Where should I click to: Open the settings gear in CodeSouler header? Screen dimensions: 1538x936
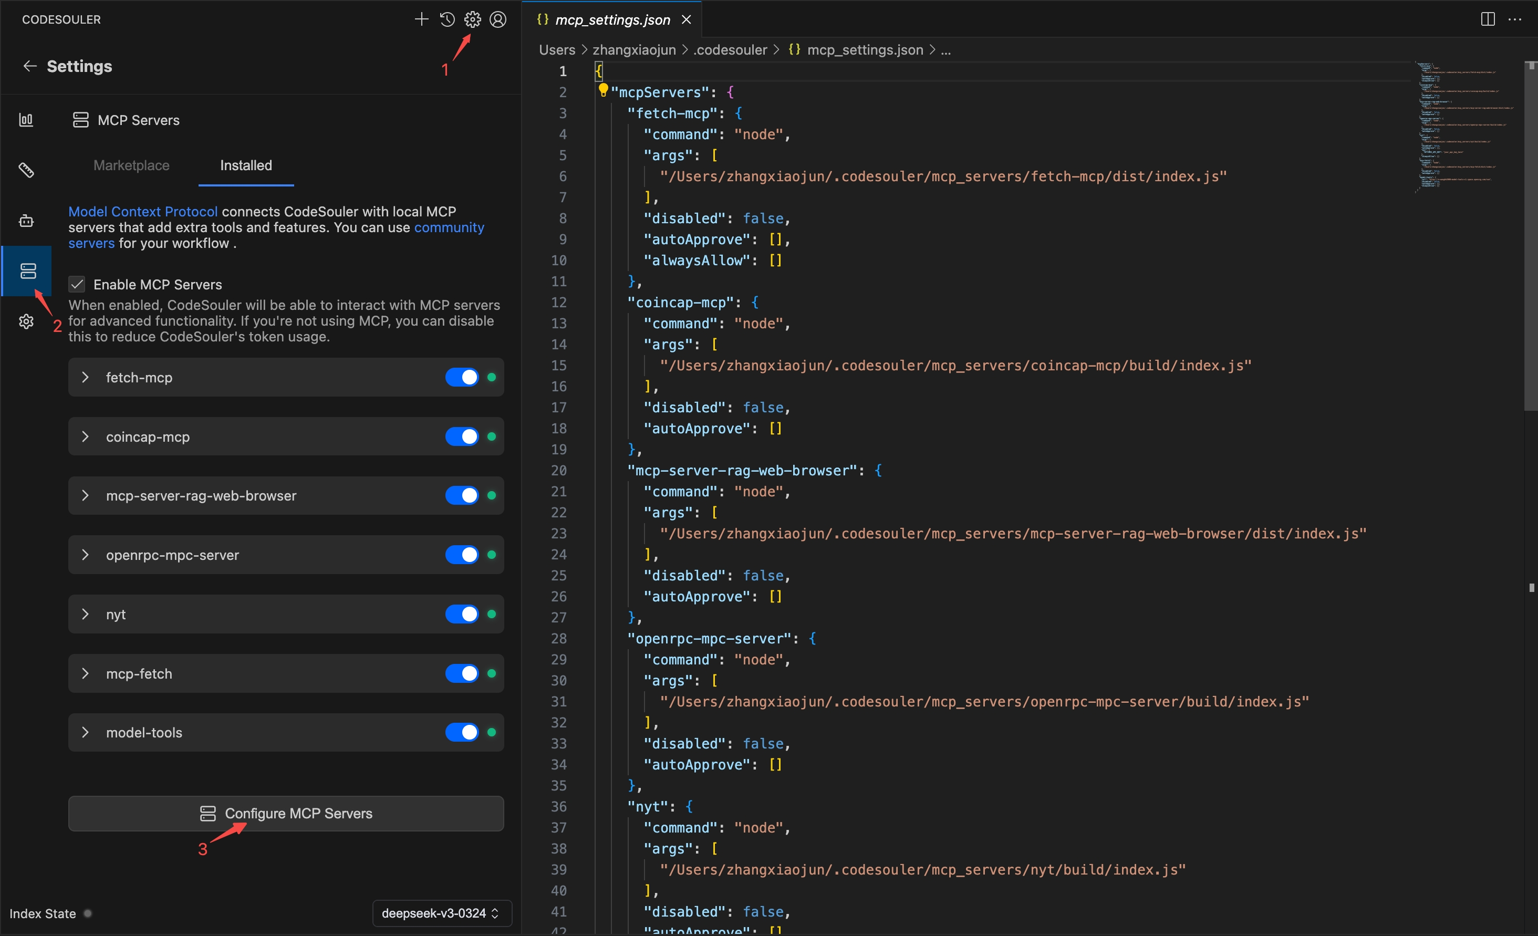473,19
